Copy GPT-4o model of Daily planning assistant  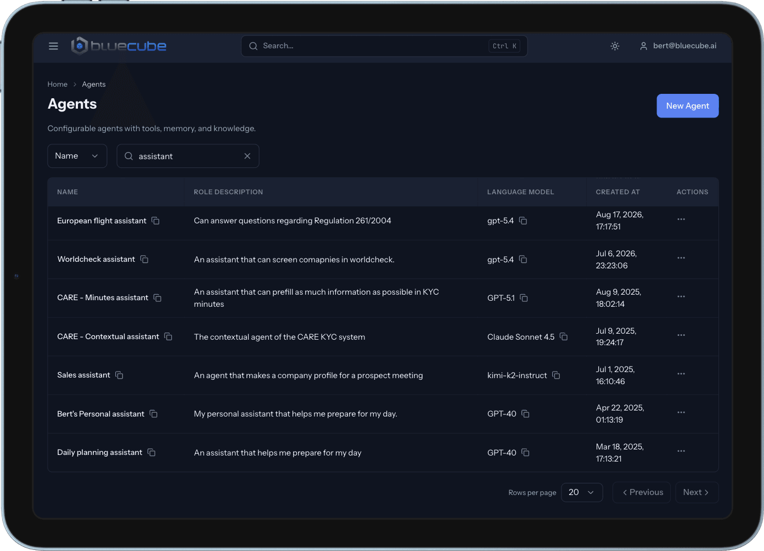tap(525, 453)
